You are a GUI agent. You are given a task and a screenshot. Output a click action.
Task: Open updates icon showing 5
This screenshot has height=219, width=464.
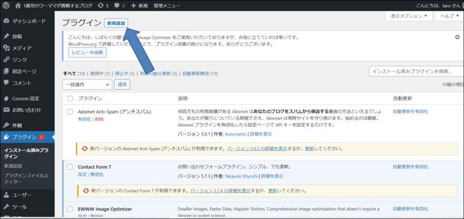point(101,5)
